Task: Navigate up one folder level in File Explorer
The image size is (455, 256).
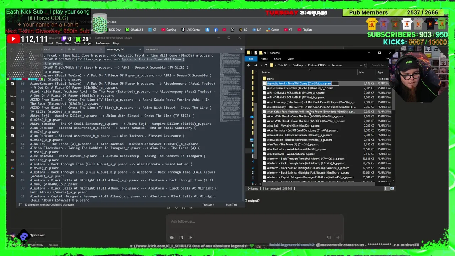Action: pos(266,65)
